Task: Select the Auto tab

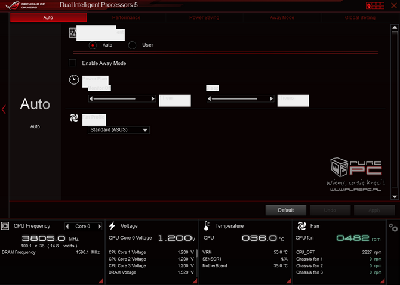Action: click(48, 17)
